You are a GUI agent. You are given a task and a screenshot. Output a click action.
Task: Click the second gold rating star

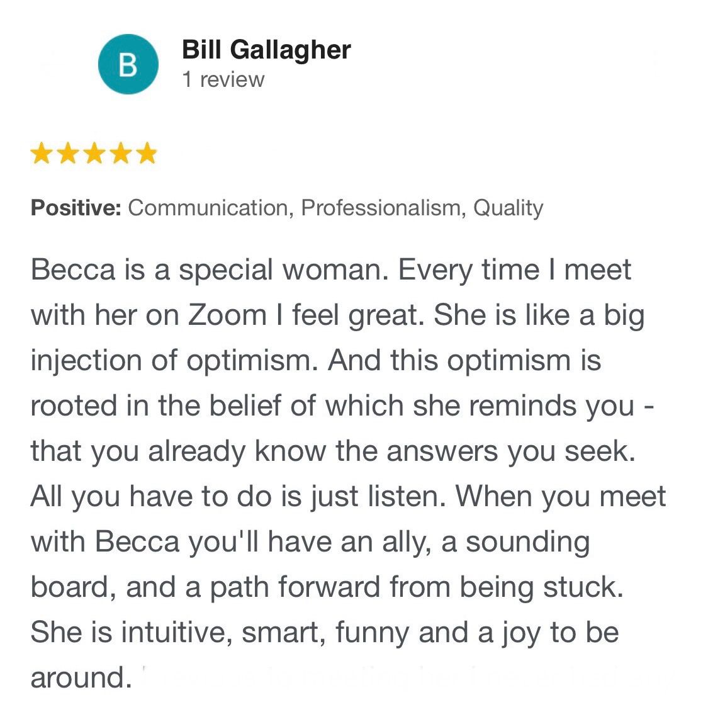[68, 153]
